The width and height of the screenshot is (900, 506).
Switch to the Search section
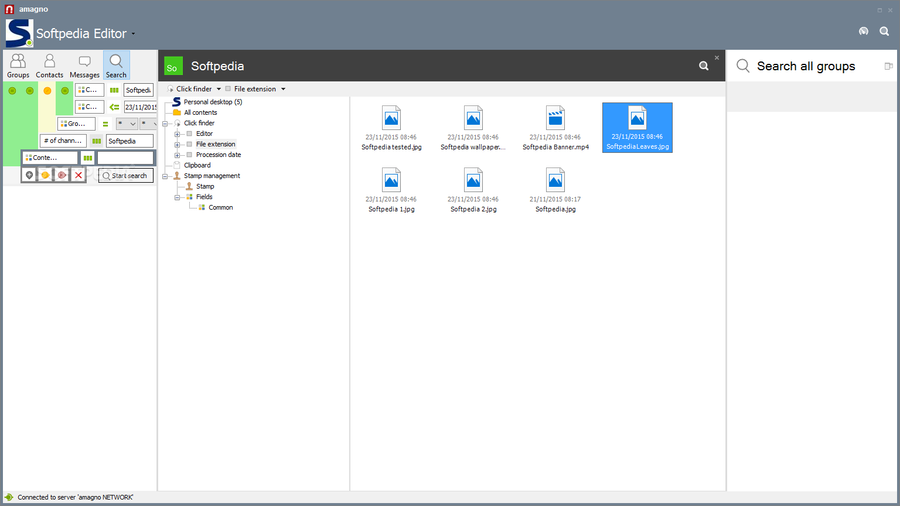coord(116,66)
